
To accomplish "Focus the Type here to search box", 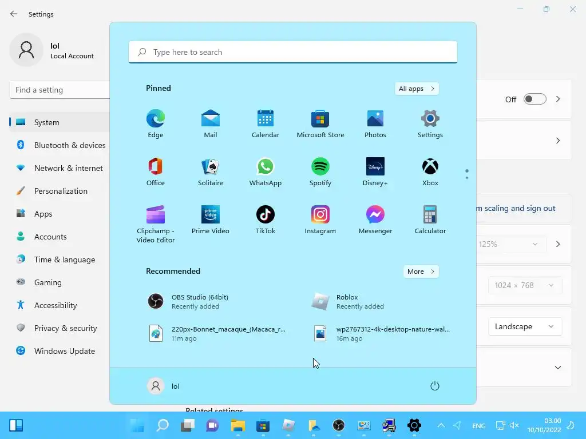I will [292, 52].
